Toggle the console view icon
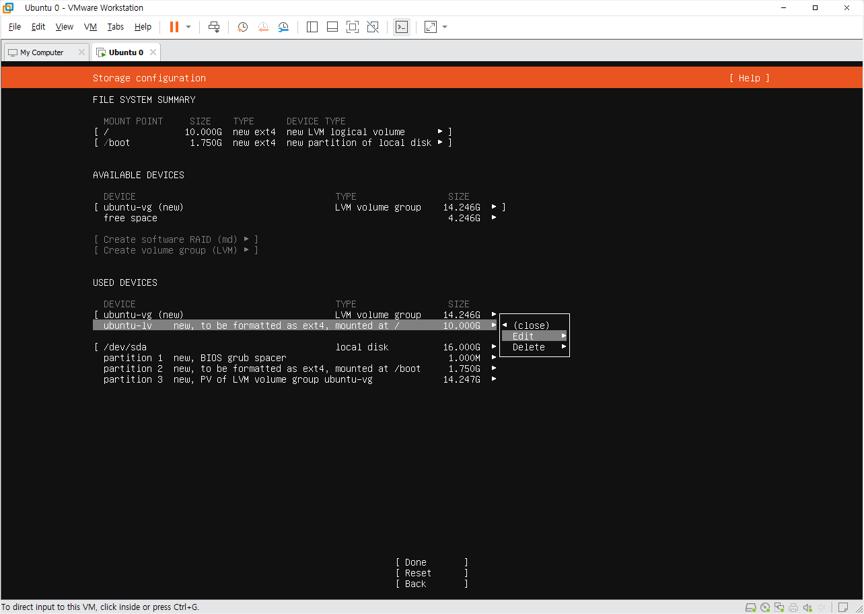864x614 pixels. [402, 27]
